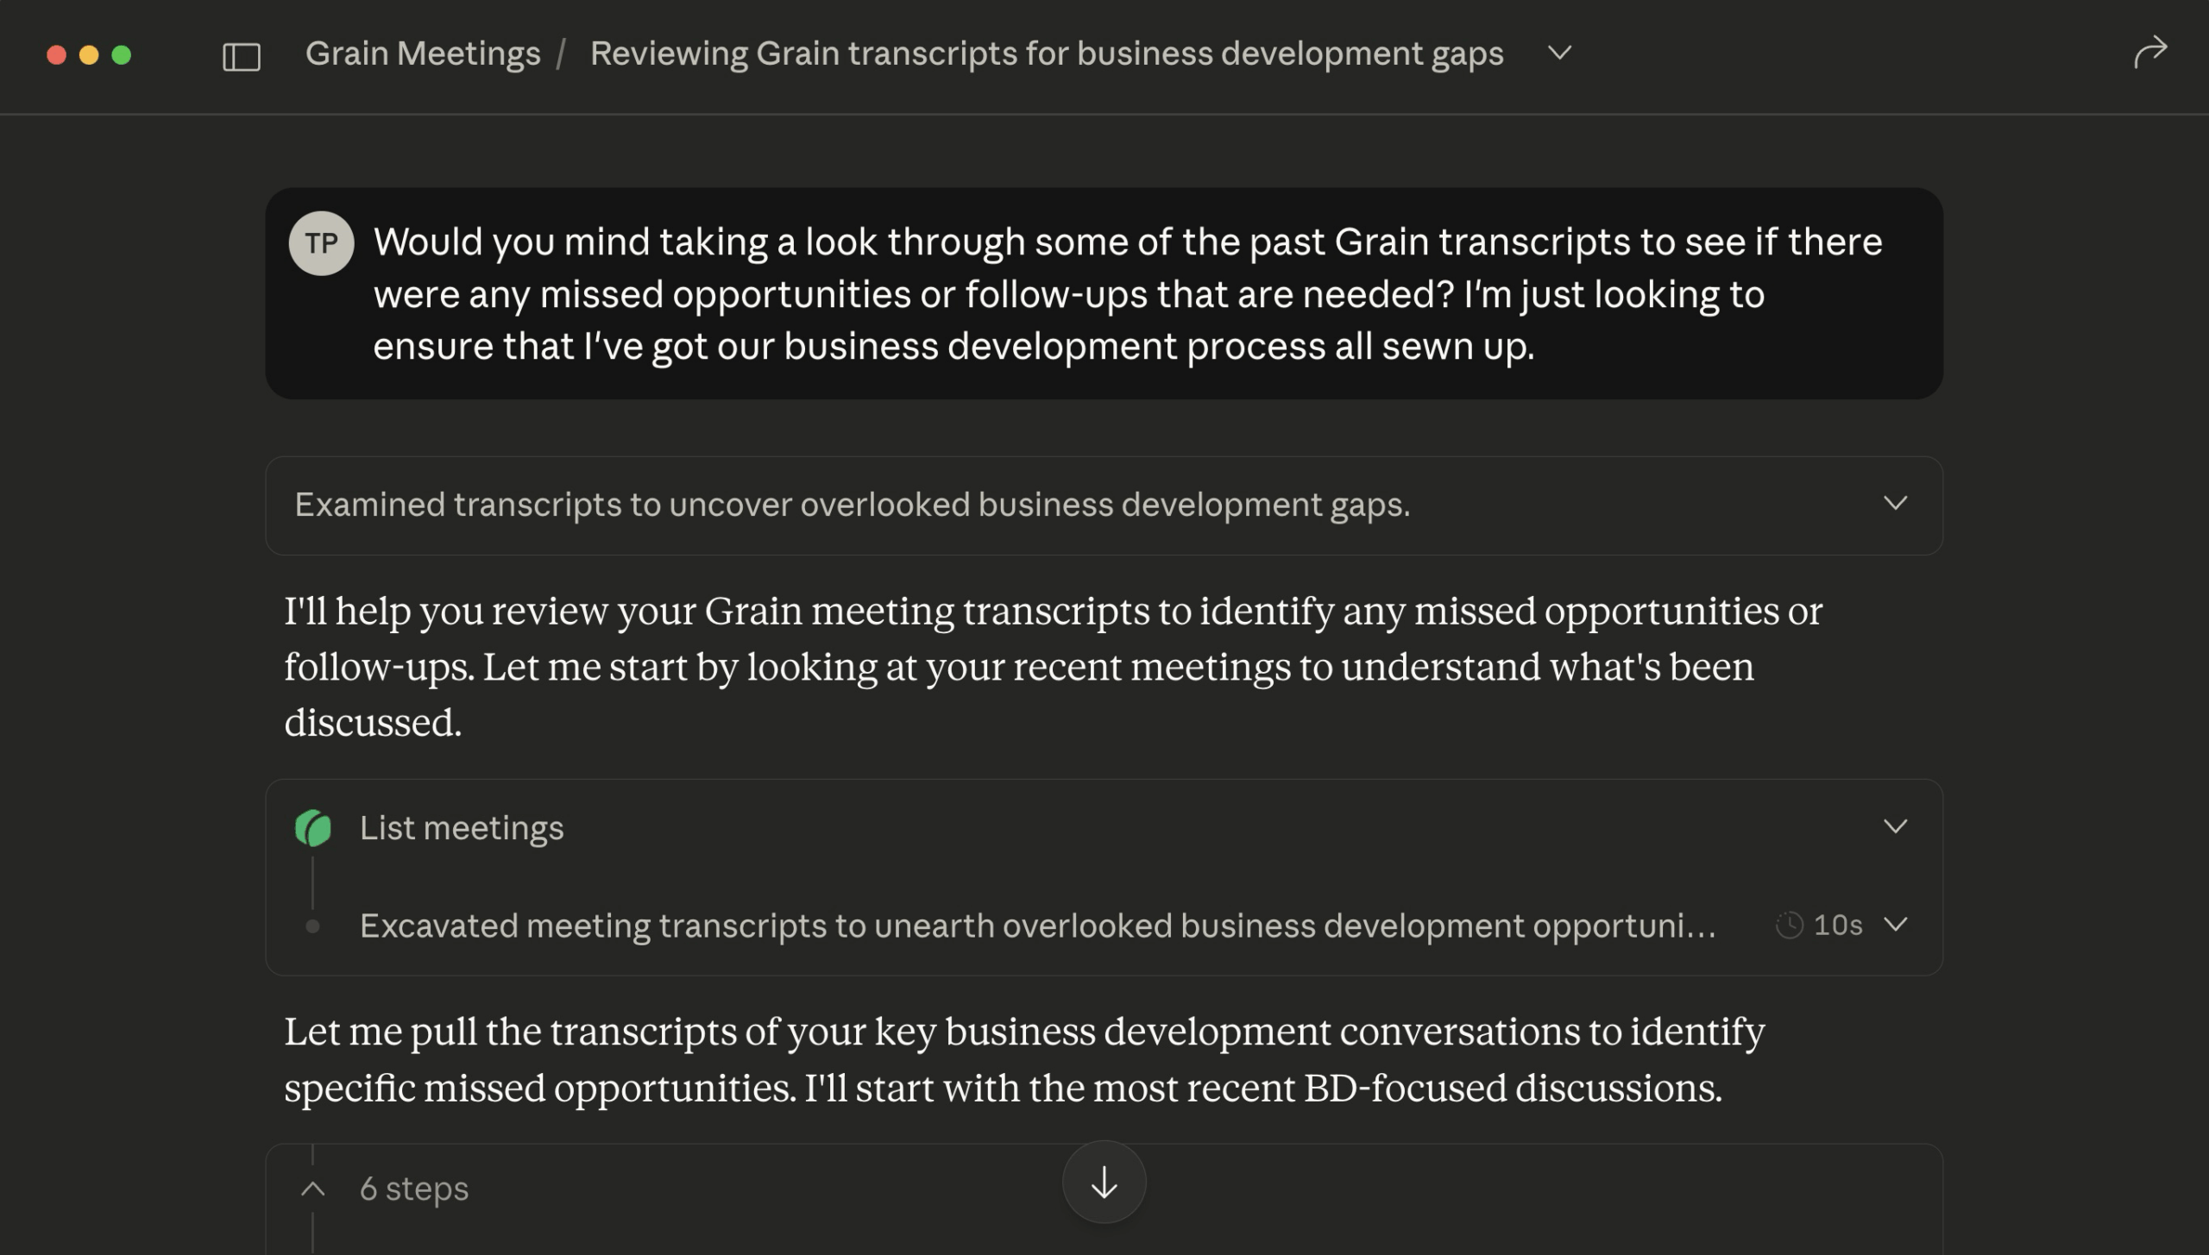The height and width of the screenshot is (1255, 2209).
Task: Expand the List meetings tool call
Action: click(x=1895, y=827)
